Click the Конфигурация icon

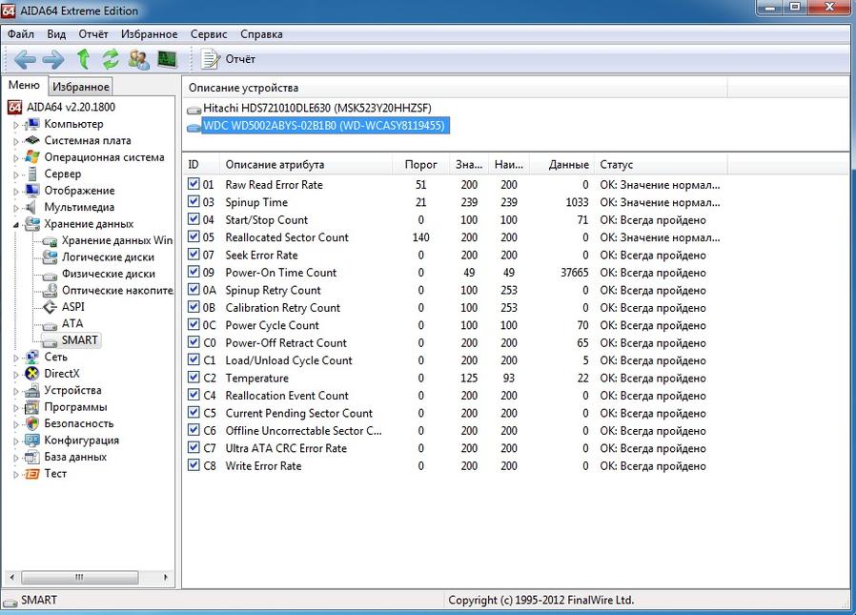coord(32,441)
